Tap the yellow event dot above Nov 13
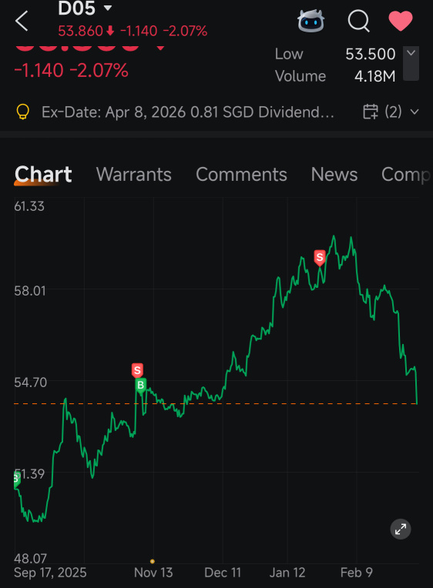This screenshot has width=433, height=588. click(x=152, y=561)
